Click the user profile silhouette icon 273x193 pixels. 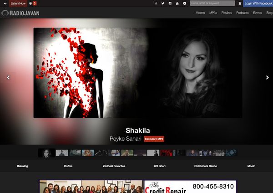[x=240, y=3]
